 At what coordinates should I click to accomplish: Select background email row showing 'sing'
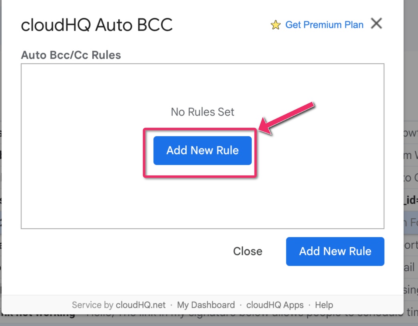tap(411, 290)
